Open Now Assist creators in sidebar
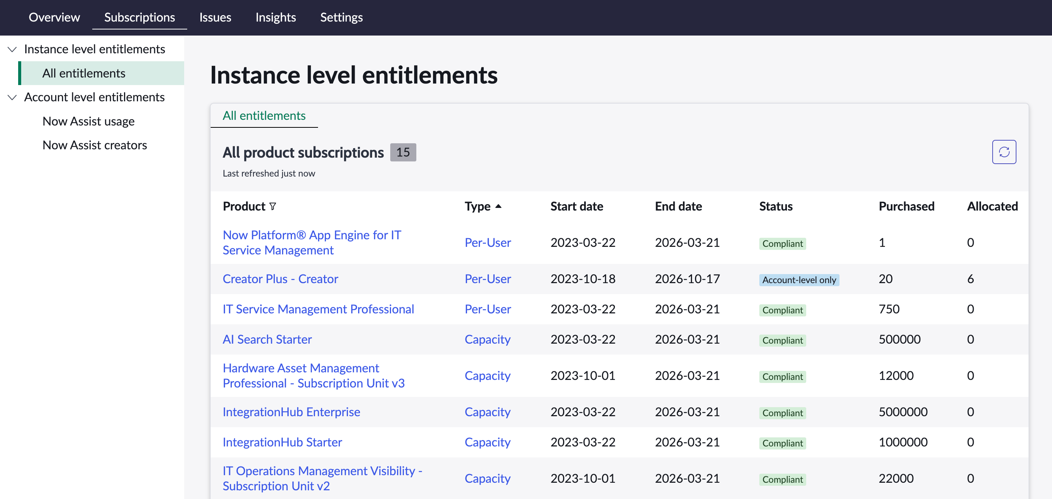 (x=95, y=145)
